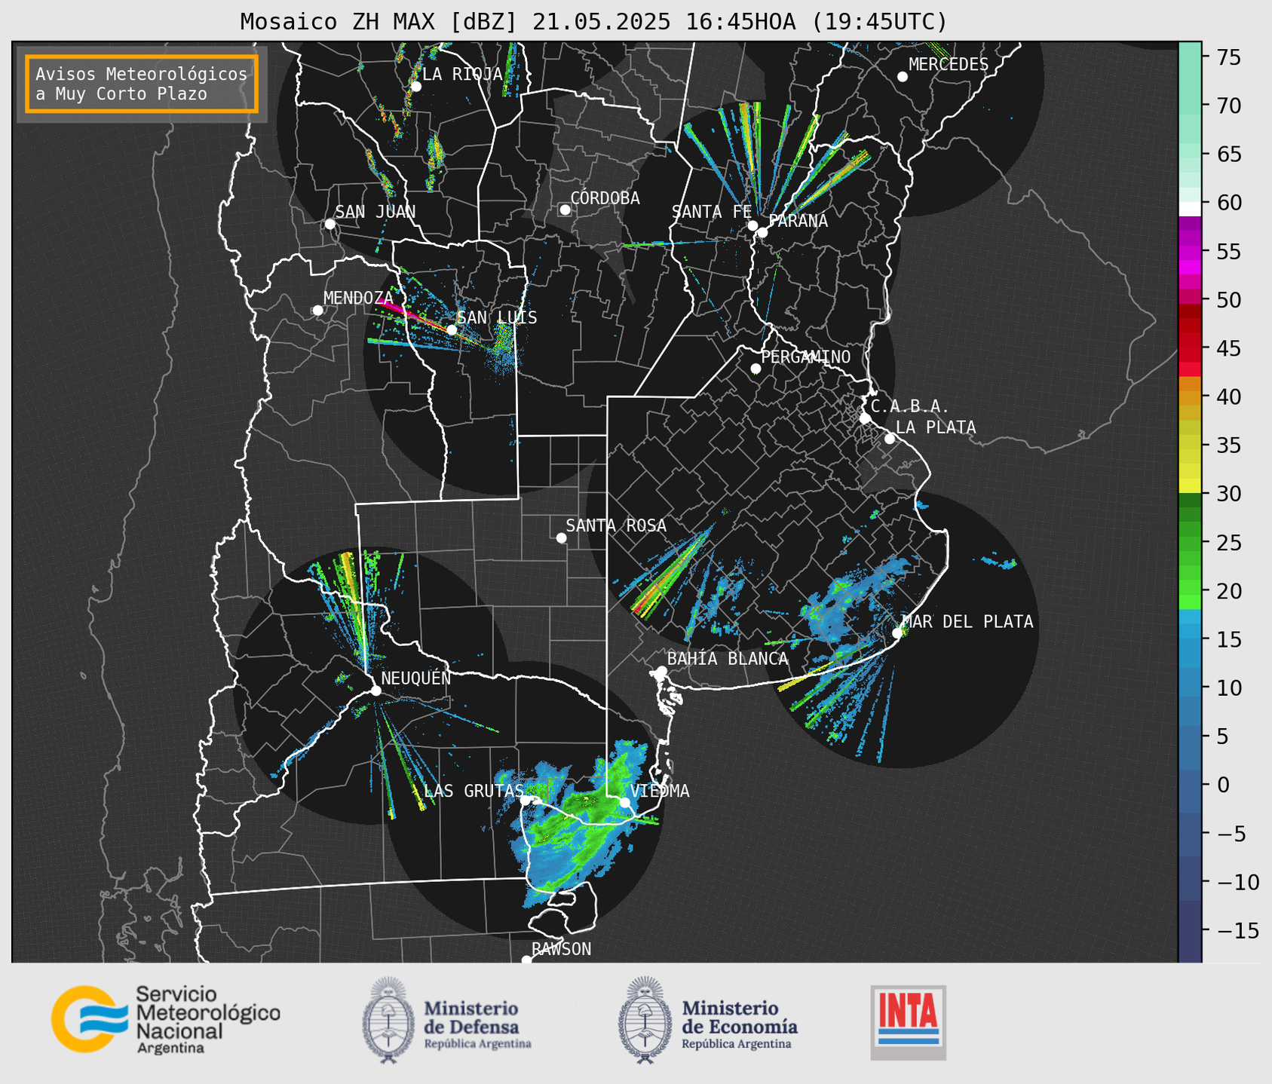Screen dimensions: 1272x1084
Task: Click the Santa Fe city marker dot
Action: pos(752,225)
